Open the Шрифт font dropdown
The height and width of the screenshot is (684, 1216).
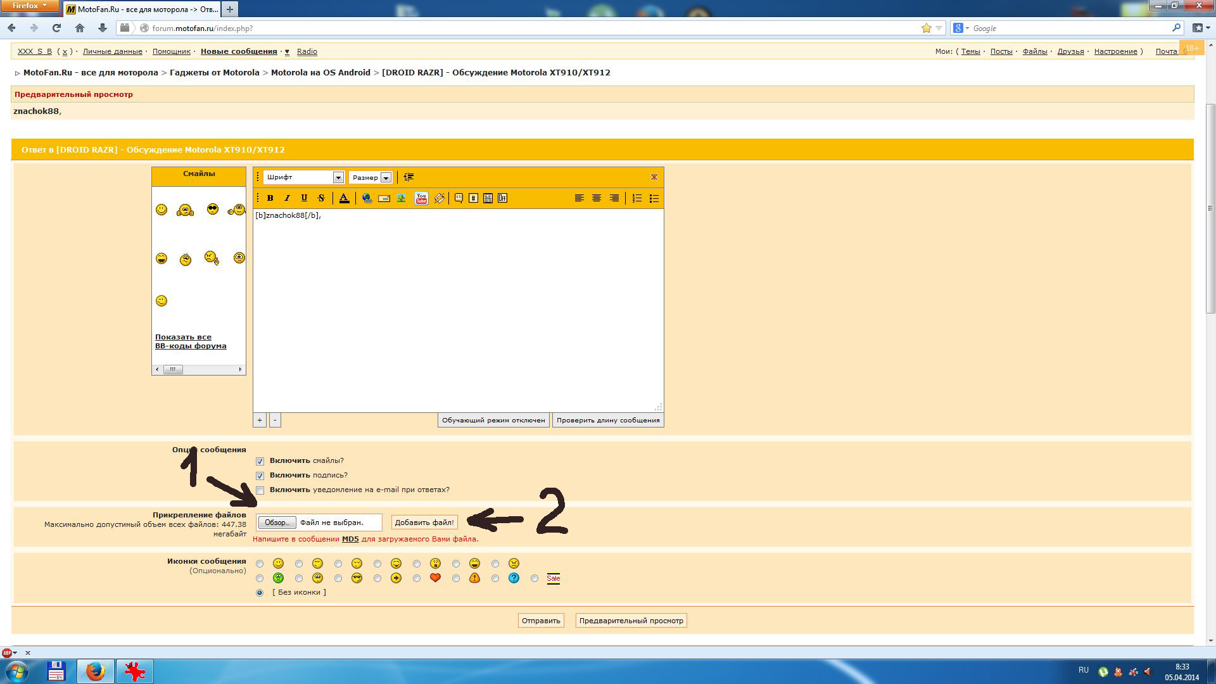[303, 177]
